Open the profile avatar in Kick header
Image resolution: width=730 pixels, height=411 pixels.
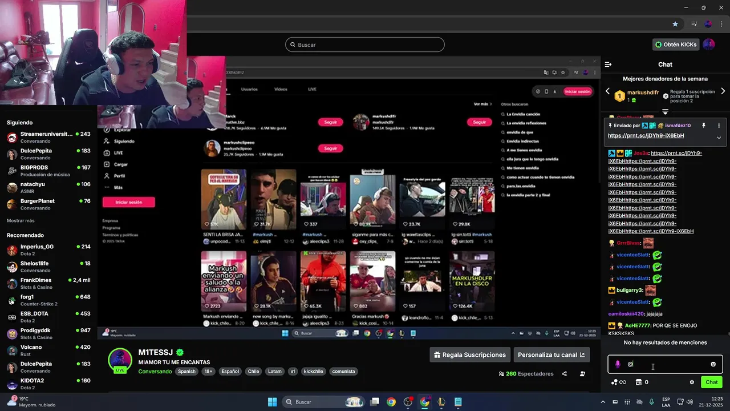(708, 45)
